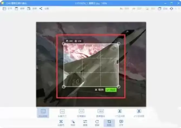The height and width of the screenshot is (128, 181).
Task: Click the save icon in top toolbar
Action: click(17, 9)
